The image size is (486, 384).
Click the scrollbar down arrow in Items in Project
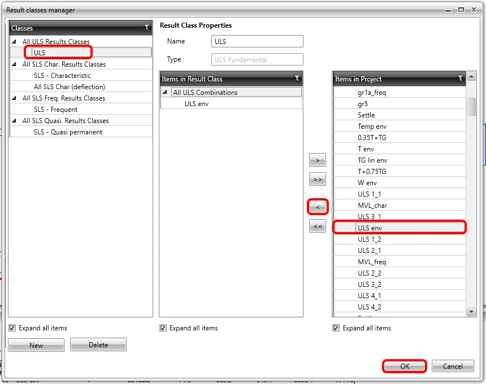point(471,312)
